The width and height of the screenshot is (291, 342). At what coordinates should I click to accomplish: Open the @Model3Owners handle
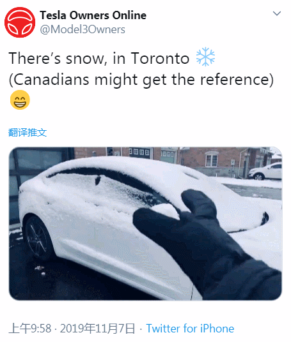point(83,29)
